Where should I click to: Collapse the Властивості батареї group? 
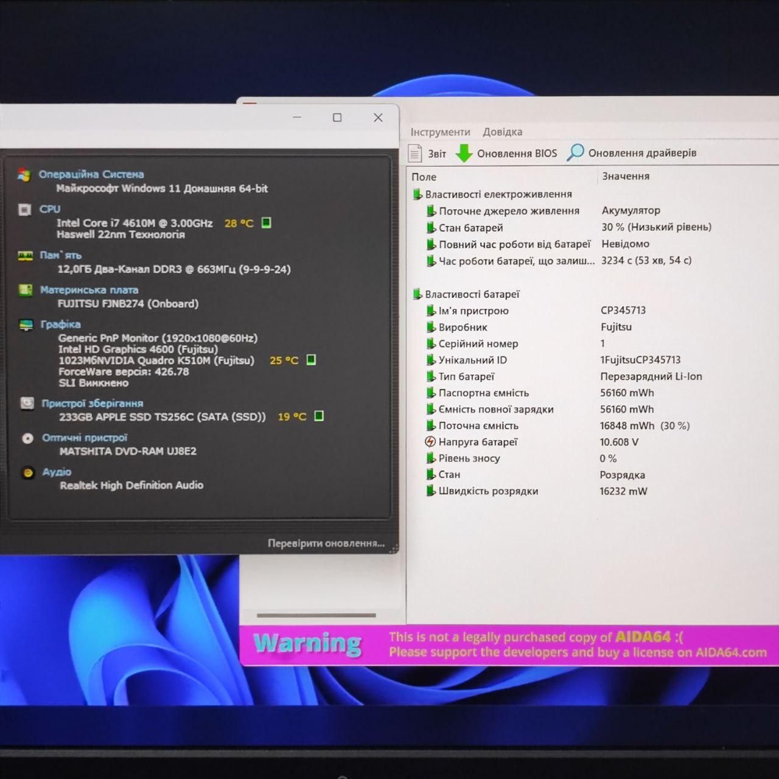417,294
